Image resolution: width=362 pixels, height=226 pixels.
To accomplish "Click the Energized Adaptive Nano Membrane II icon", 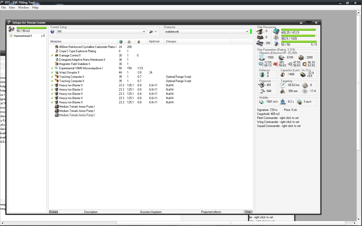I will point(57,60).
